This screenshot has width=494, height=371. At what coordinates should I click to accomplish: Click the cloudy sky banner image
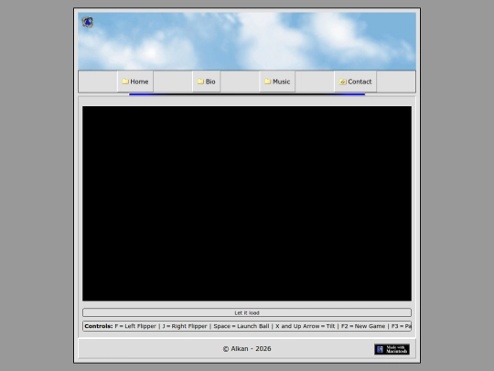point(247,41)
